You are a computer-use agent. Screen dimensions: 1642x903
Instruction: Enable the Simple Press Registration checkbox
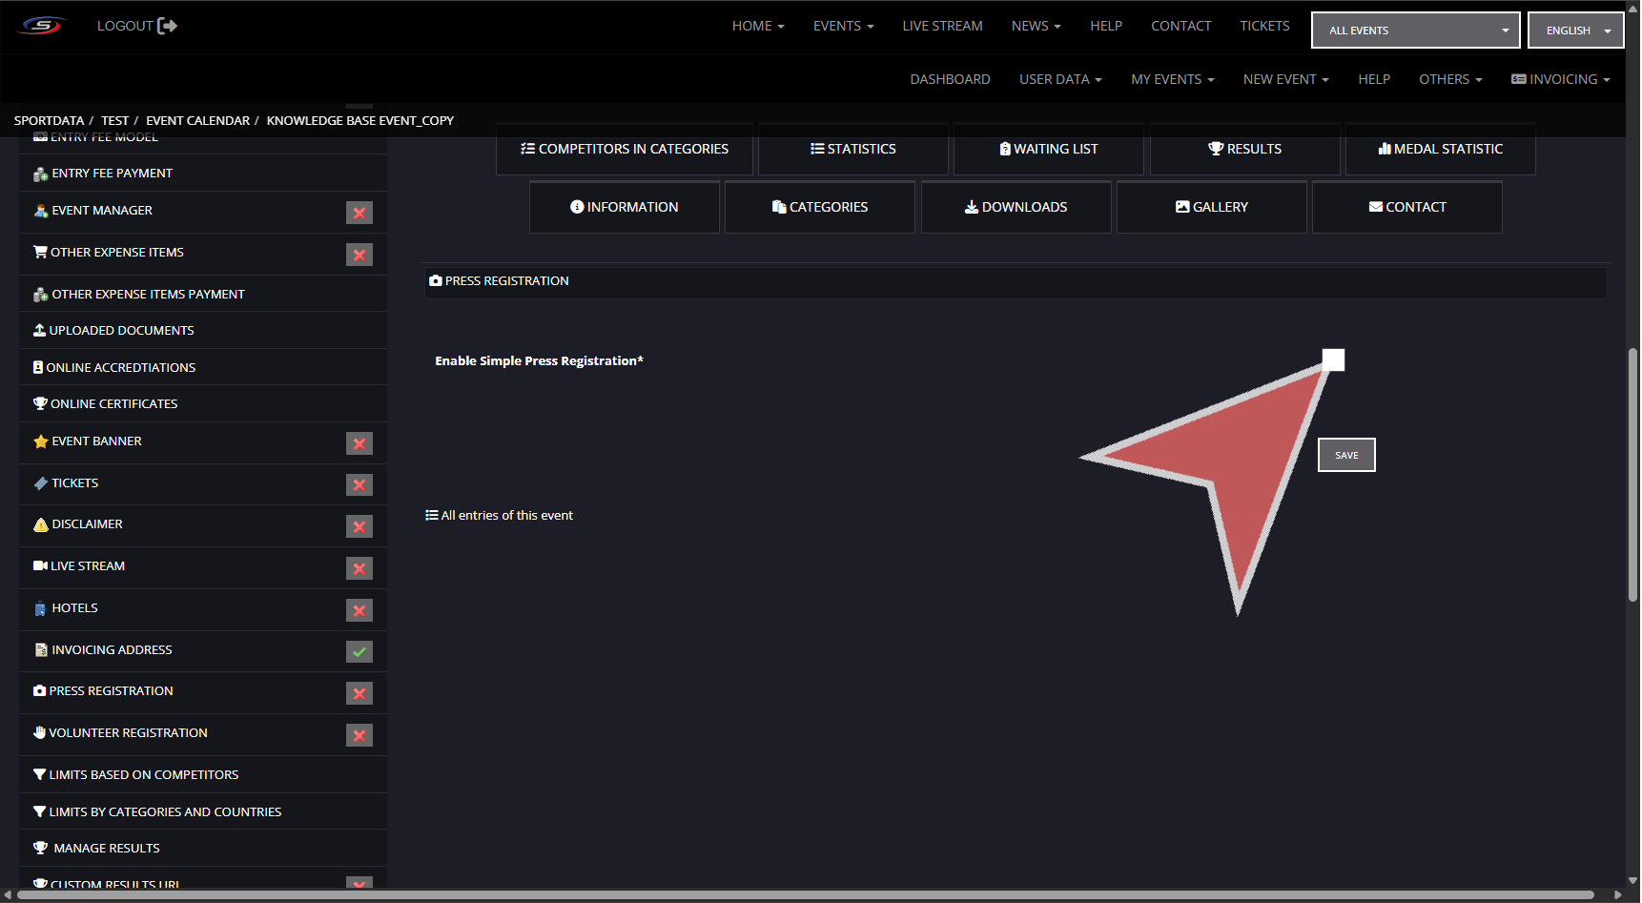[1333, 360]
